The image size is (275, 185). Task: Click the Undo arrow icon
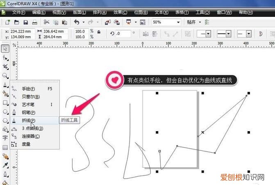pos(76,22)
